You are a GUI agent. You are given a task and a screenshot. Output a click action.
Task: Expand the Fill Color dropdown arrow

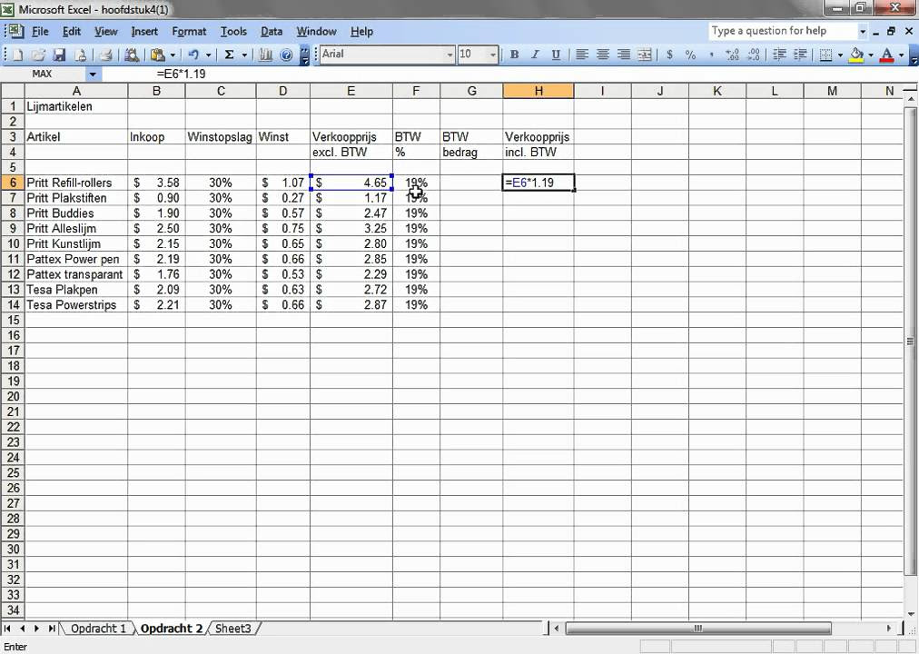pyautogui.click(x=870, y=54)
